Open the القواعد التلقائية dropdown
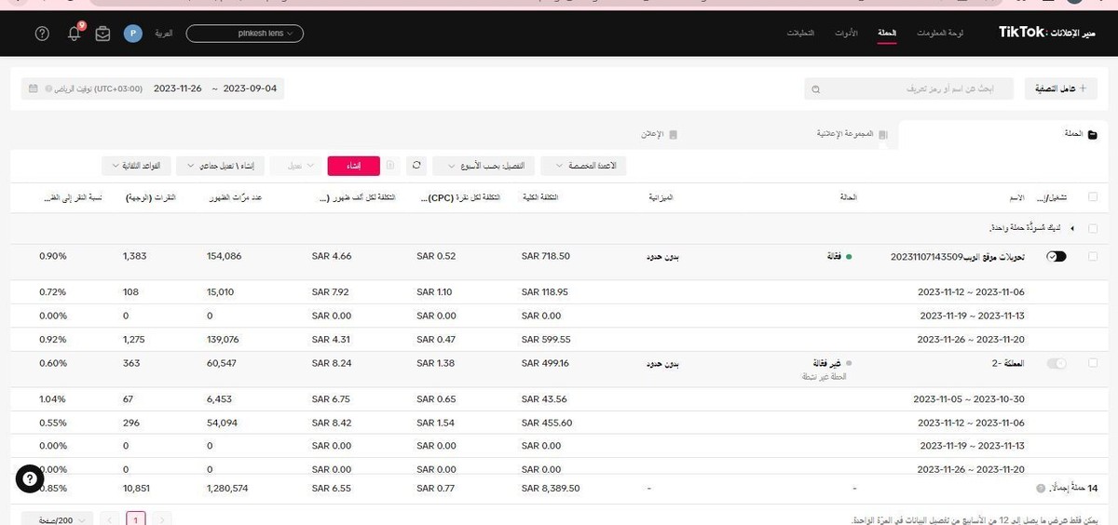The width and height of the screenshot is (1118, 525). tap(142, 166)
